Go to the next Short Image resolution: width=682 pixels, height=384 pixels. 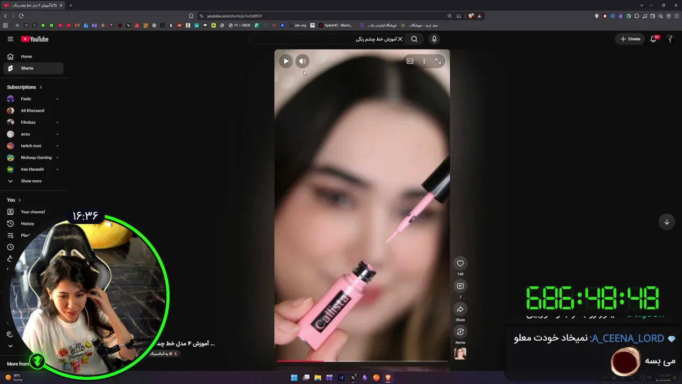click(667, 222)
